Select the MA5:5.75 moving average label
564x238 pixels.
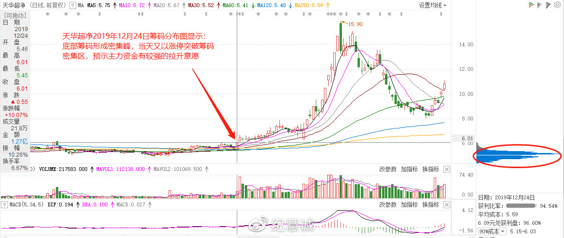[x=99, y=5]
